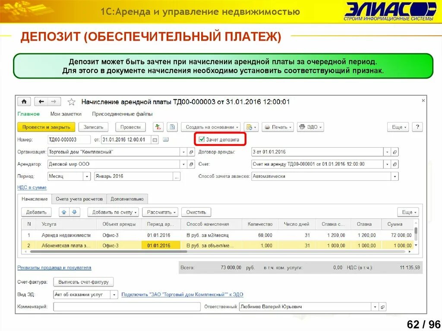This screenshot has height=331, width=442.
Task: Click the Провести button
Action: 130,127
